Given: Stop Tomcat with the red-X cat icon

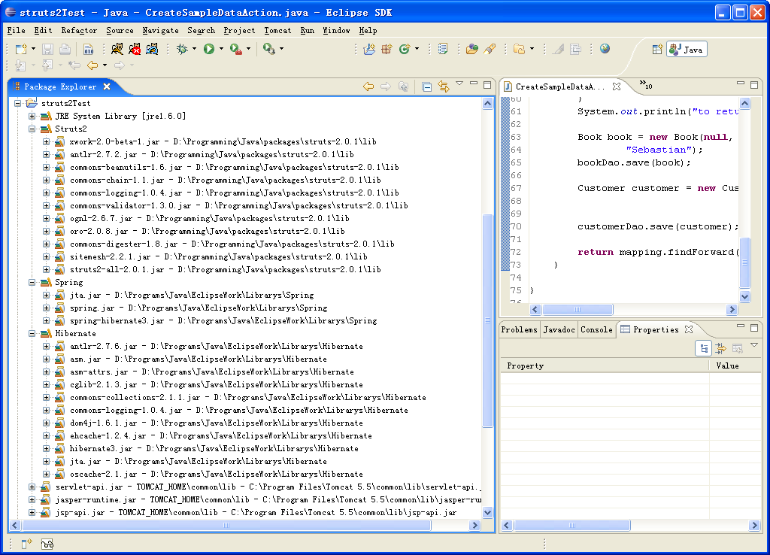Looking at the screenshot, I should click(x=135, y=49).
